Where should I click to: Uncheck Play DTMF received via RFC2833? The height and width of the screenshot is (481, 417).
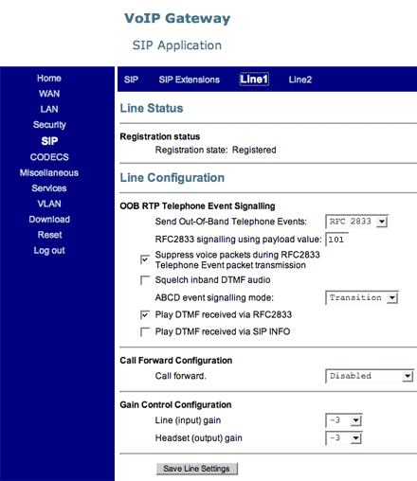pyautogui.click(x=145, y=315)
